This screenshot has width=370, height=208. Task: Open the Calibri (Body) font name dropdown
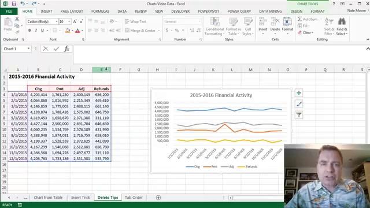[x=57, y=21]
